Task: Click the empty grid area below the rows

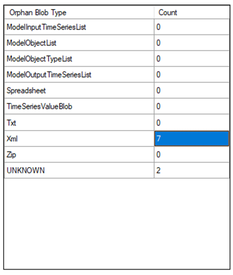Action: click(x=117, y=224)
